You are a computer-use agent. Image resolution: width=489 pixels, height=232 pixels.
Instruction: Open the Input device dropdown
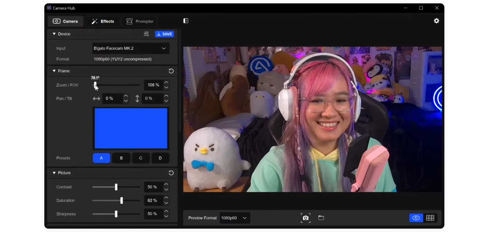[x=131, y=48]
